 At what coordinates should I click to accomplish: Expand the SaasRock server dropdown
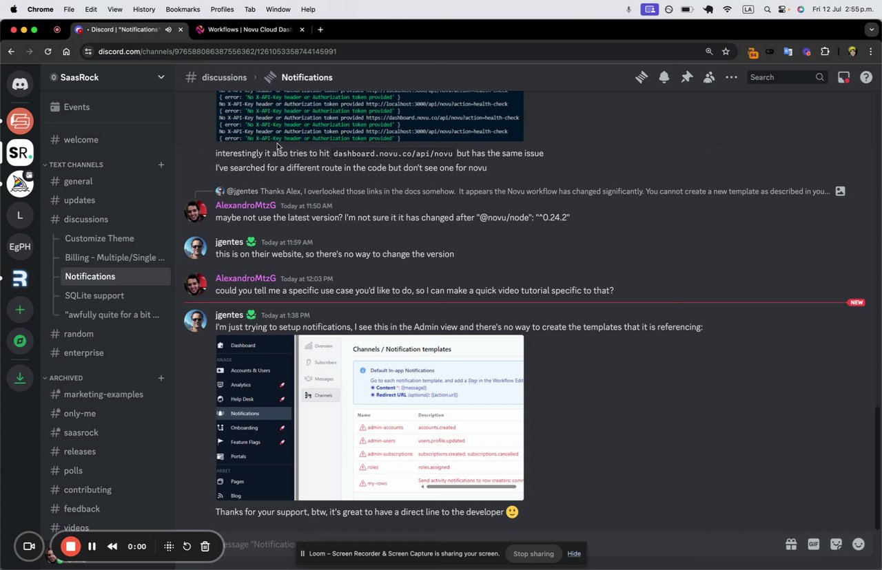[x=161, y=77]
